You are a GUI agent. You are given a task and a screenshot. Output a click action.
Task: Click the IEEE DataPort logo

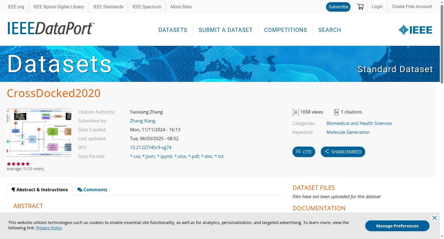click(51, 28)
